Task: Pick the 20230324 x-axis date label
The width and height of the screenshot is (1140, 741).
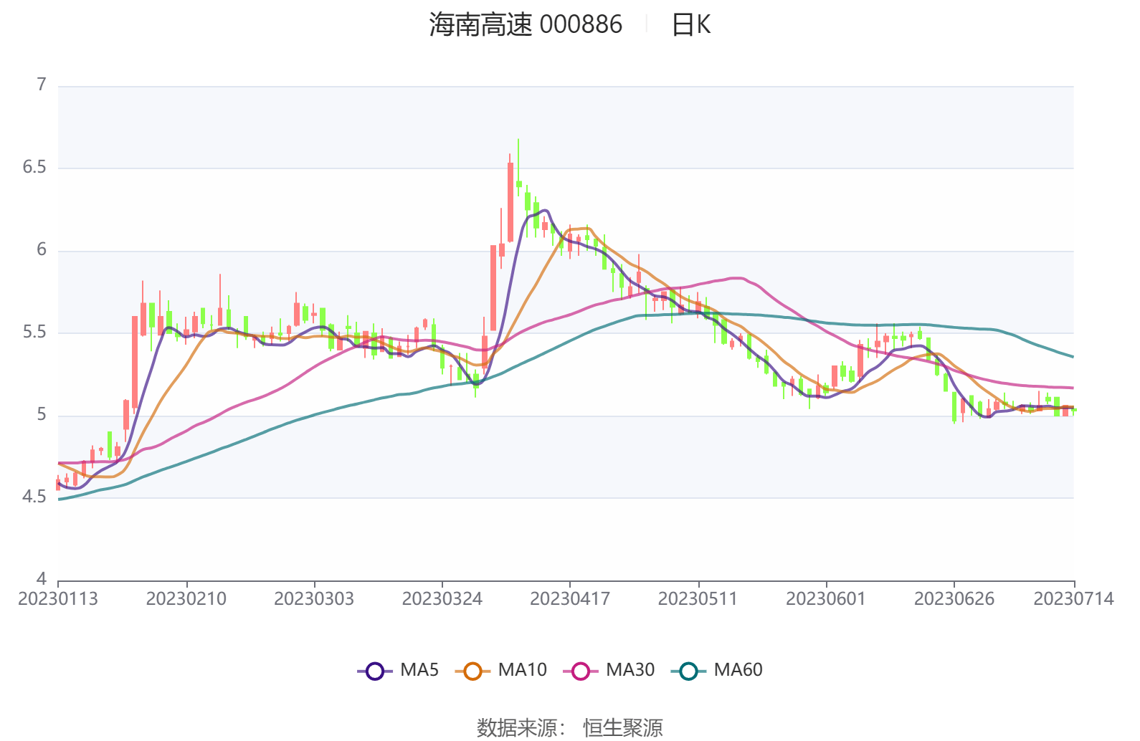Action: pyautogui.click(x=442, y=599)
